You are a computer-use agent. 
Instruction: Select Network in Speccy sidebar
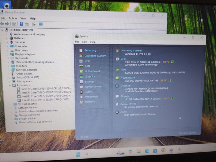tap(90, 102)
